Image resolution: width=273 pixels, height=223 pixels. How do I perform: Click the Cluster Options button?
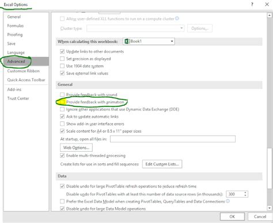click(x=200, y=28)
